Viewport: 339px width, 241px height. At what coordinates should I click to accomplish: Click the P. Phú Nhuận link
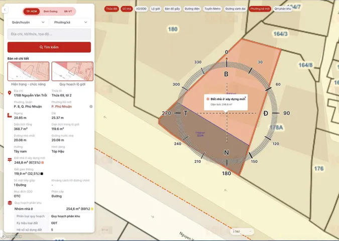pos(62,106)
